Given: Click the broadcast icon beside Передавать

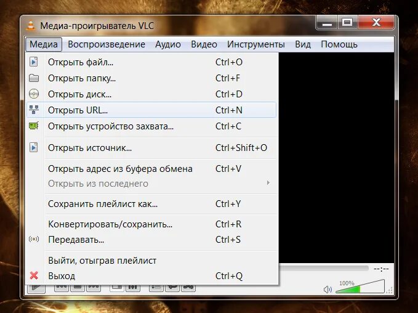Looking at the screenshot, I should [x=34, y=239].
